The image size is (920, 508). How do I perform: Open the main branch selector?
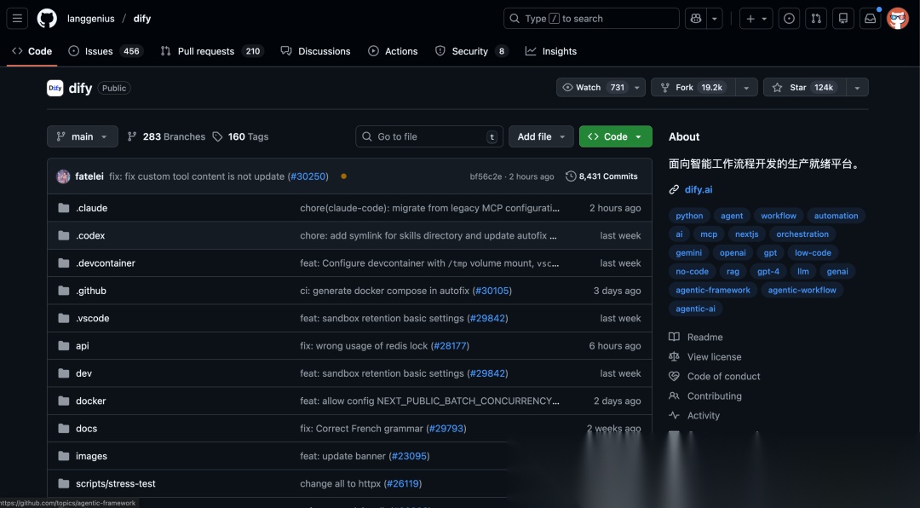coord(82,136)
